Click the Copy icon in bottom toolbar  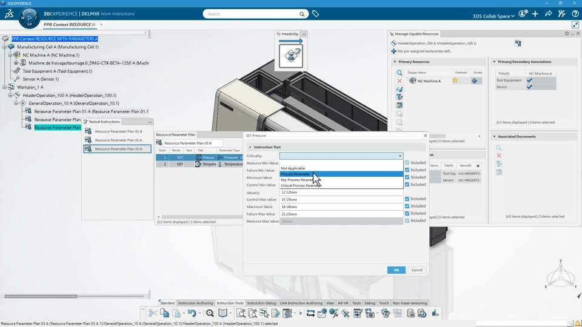[x=164, y=313]
